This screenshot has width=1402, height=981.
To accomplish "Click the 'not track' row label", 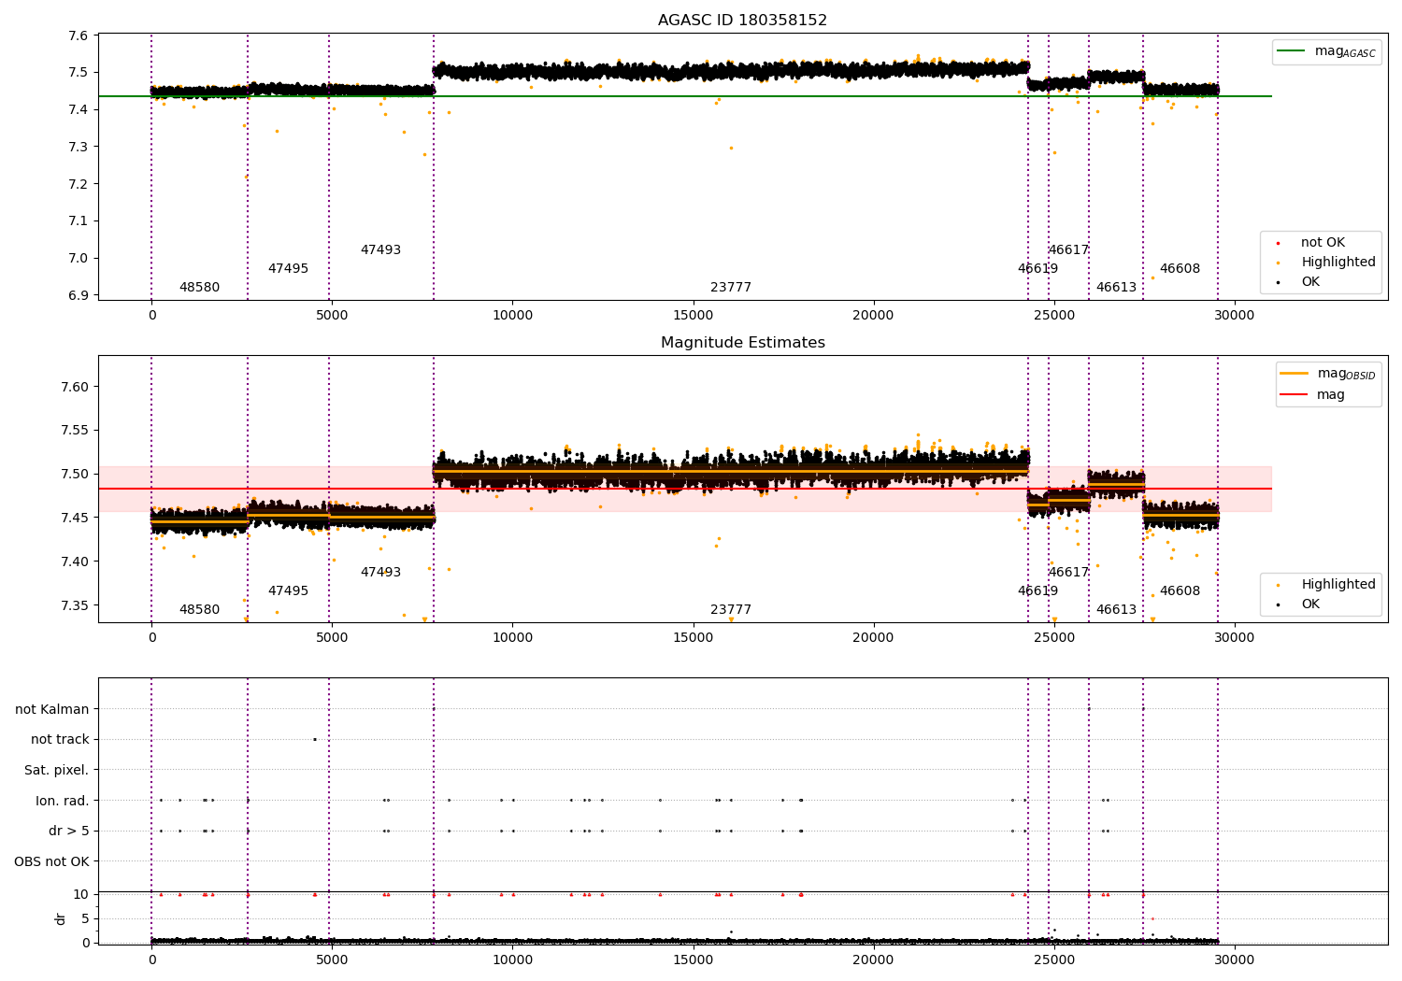I will (60, 739).
